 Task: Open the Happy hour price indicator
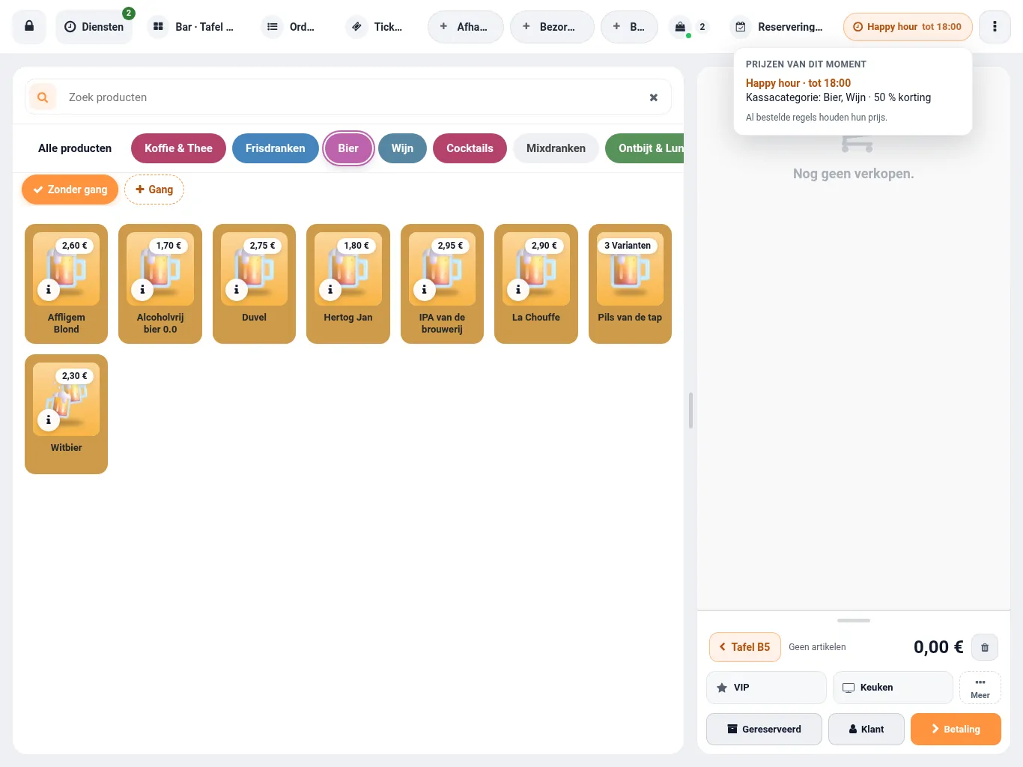click(x=908, y=27)
